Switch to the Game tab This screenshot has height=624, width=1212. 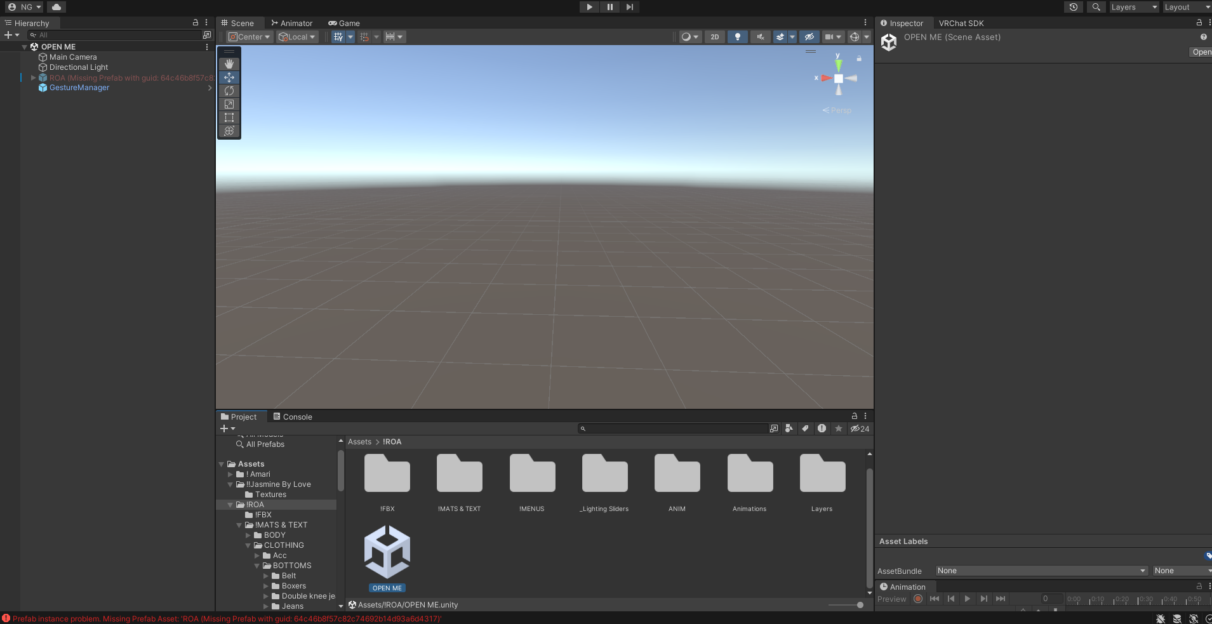point(344,23)
